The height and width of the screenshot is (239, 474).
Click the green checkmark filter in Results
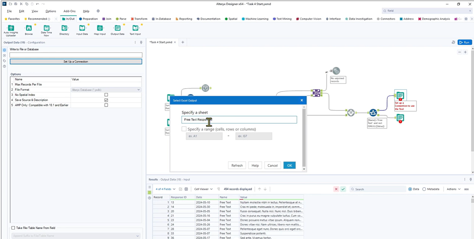tap(343, 189)
